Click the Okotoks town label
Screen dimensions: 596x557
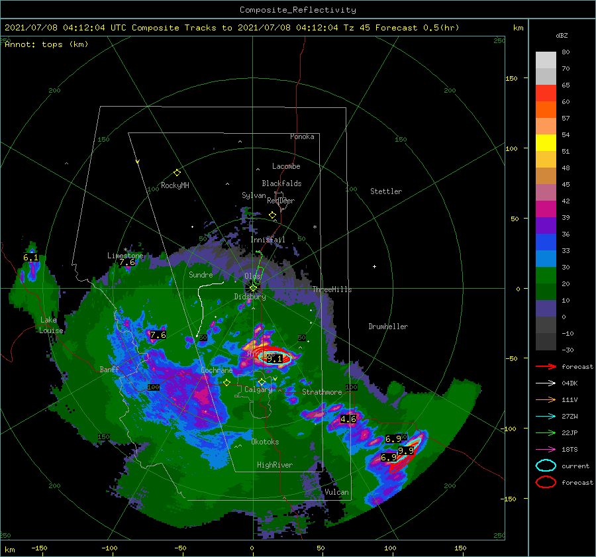[x=265, y=442]
